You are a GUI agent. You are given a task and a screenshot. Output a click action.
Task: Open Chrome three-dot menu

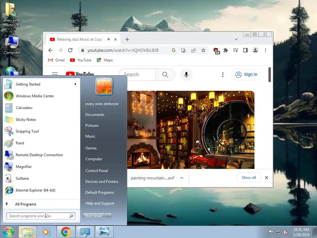click(x=265, y=50)
